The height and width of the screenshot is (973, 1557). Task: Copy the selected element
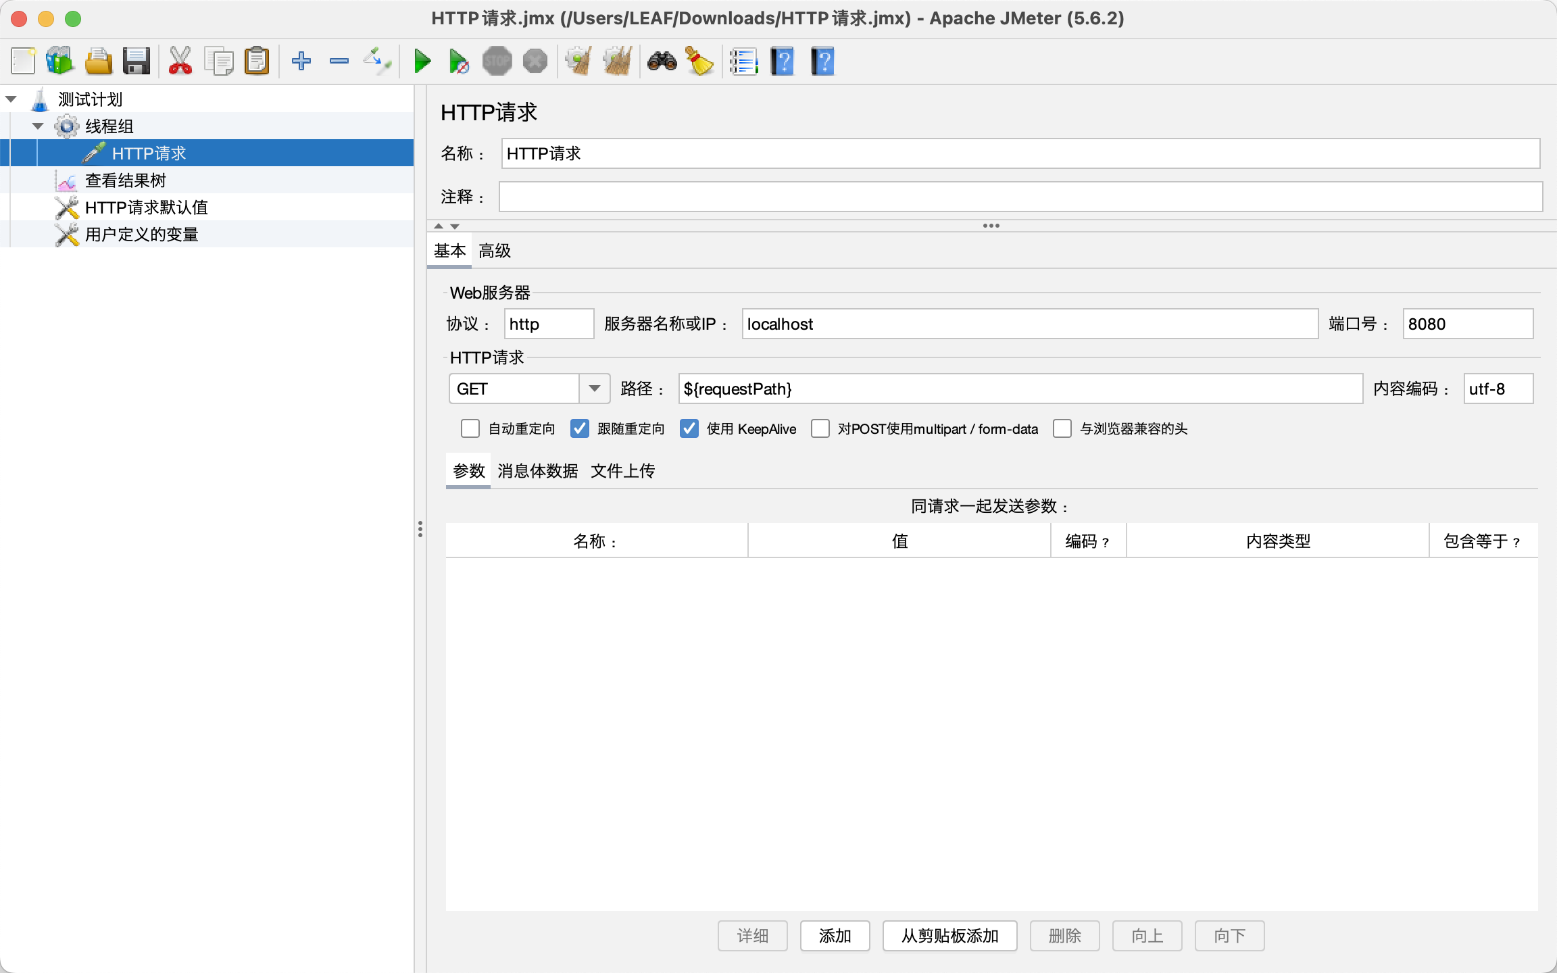(219, 61)
